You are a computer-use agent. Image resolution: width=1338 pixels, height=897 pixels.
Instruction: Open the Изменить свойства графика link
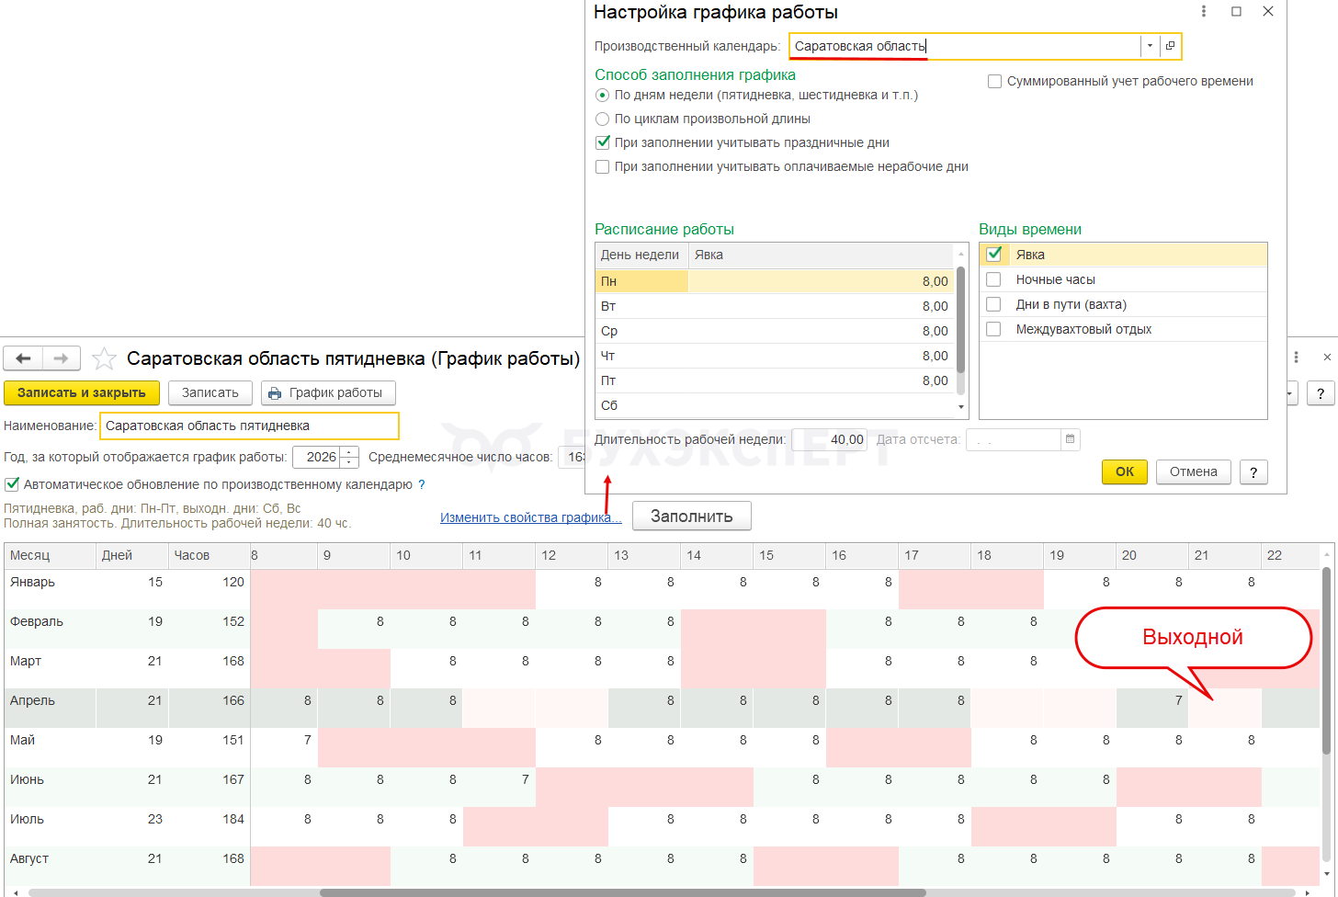(530, 517)
